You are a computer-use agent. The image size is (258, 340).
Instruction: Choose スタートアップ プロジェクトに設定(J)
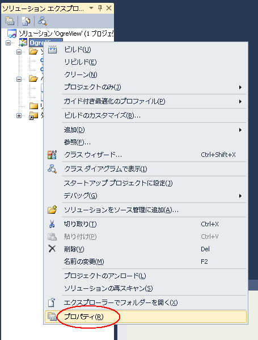tap(118, 183)
